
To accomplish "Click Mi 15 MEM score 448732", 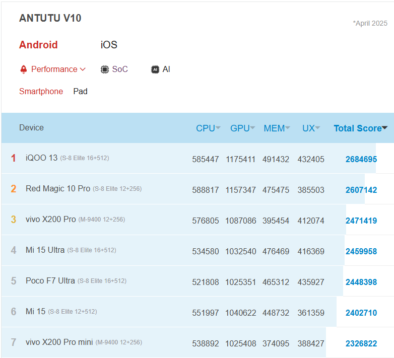I will [276, 313].
